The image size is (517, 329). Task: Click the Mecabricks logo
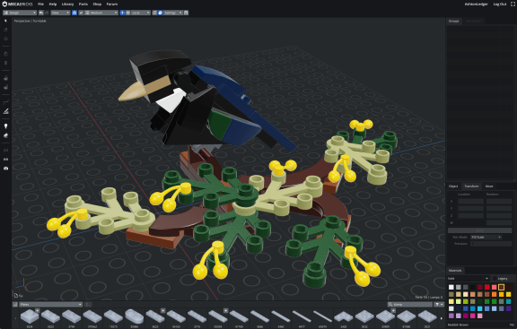(x=17, y=4)
